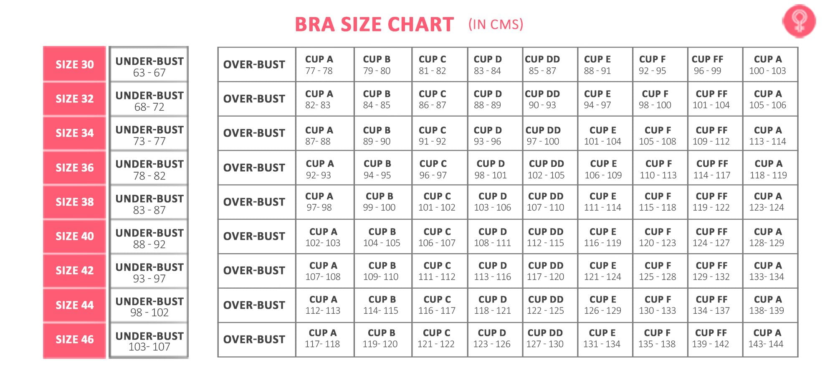835x376 pixels.
Task: Select the SIZE 36 pink label
Action: [75, 168]
